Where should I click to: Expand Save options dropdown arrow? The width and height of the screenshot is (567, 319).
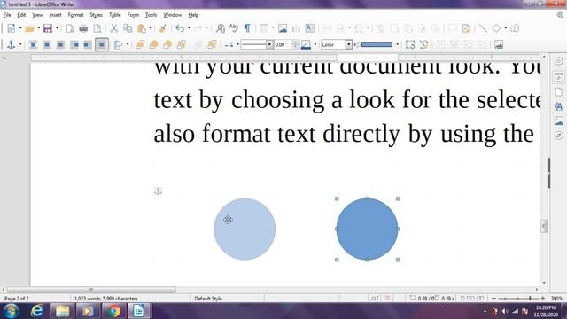point(57,28)
